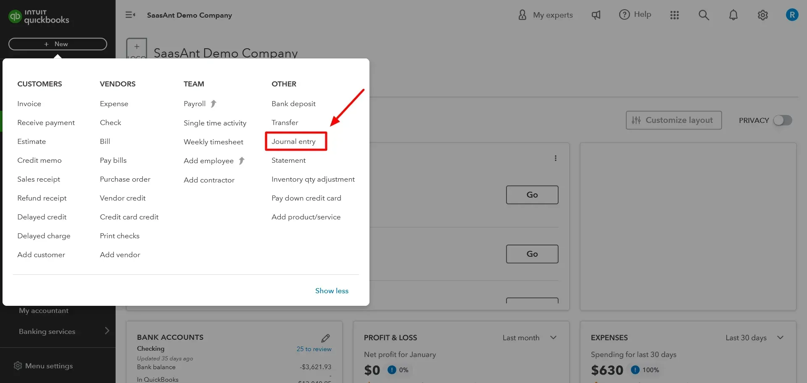Image resolution: width=807 pixels, height=383 pixels.
Task: Select Estimate under Customers
Action: point(32,141)
